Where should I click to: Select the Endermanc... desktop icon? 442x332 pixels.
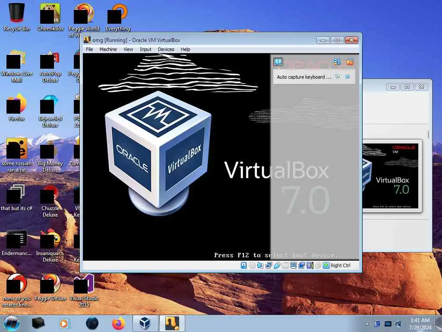[17, 243]
